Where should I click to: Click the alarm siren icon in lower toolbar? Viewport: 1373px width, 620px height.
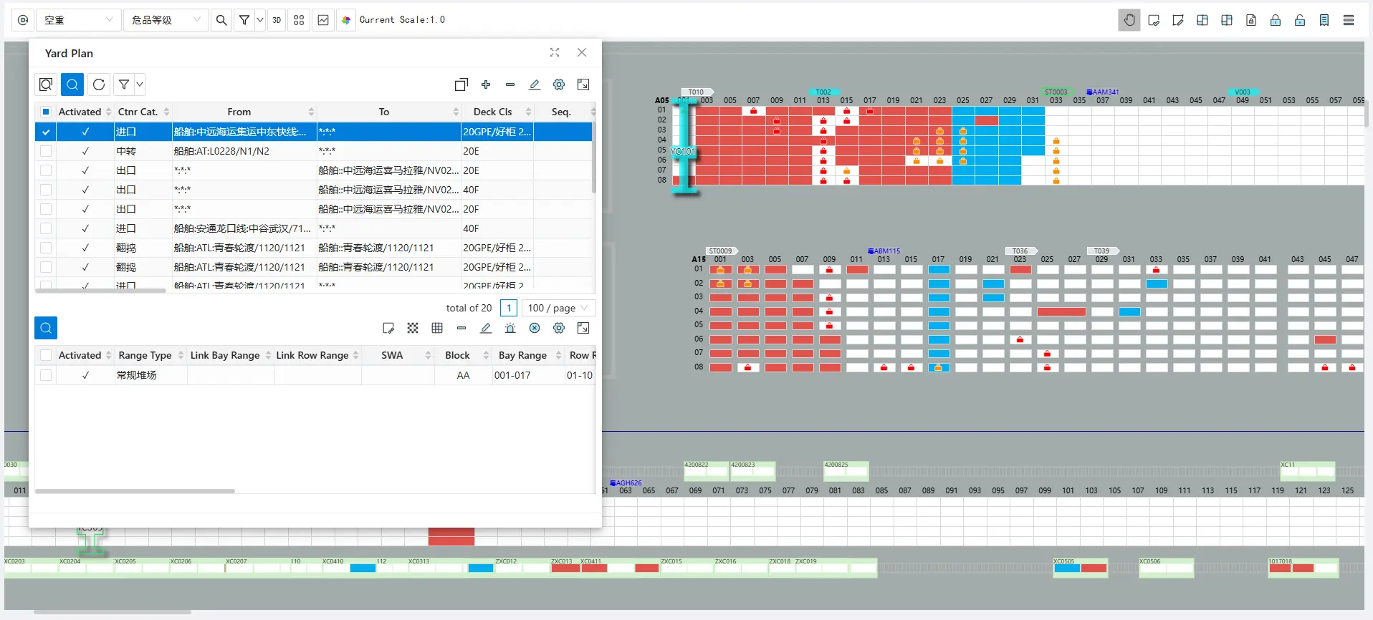(510, 328)
